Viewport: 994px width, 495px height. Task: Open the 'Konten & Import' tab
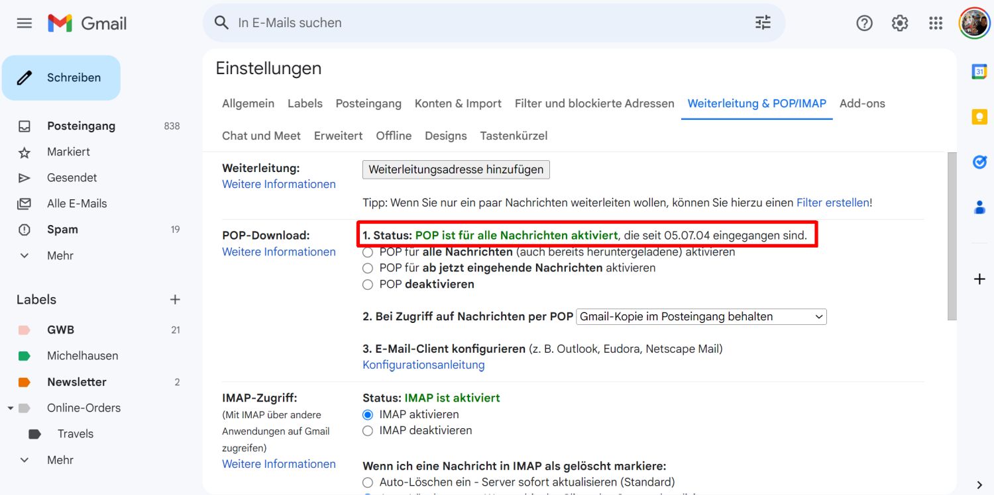[457, 103]
